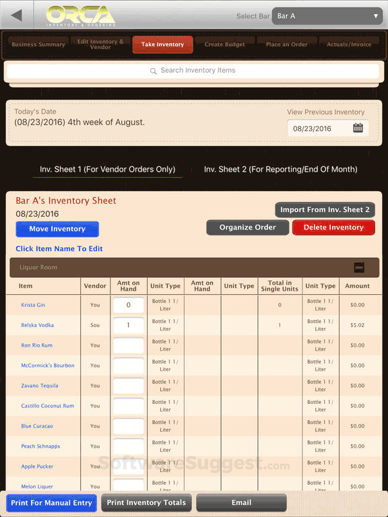The width and height of the screenshot is (388, 517).
Task: Click the ORCA logo
Action: point(81,15)
